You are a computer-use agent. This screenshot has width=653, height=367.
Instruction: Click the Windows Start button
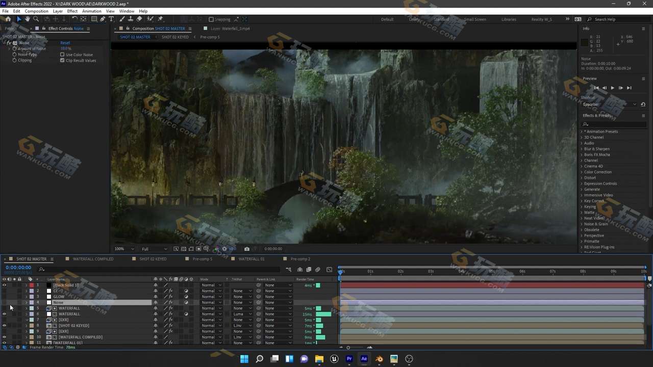click(244, 359)
